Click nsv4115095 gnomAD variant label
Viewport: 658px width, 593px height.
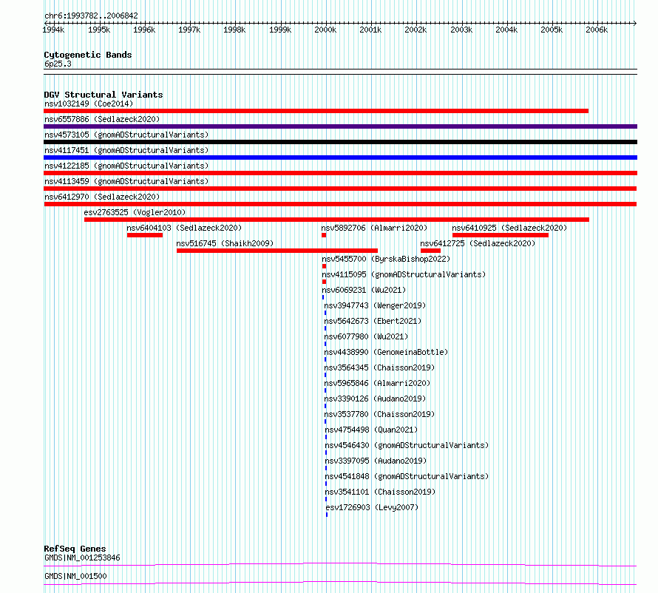(404, 274)
